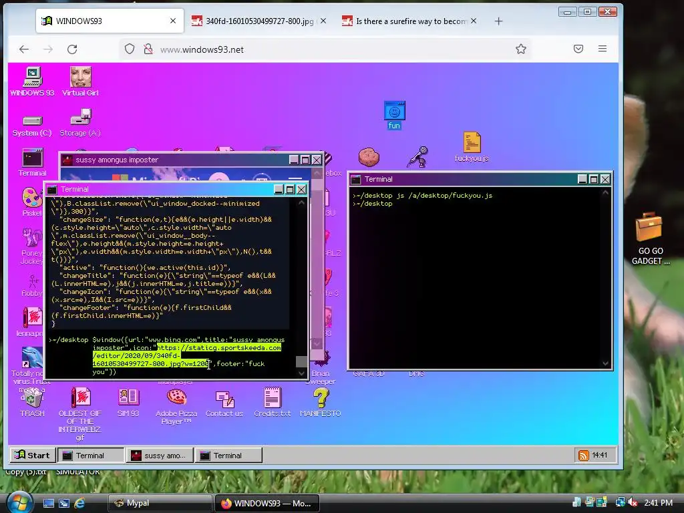
Task: Click the address bar URL field
Action: tap(325, 49)
